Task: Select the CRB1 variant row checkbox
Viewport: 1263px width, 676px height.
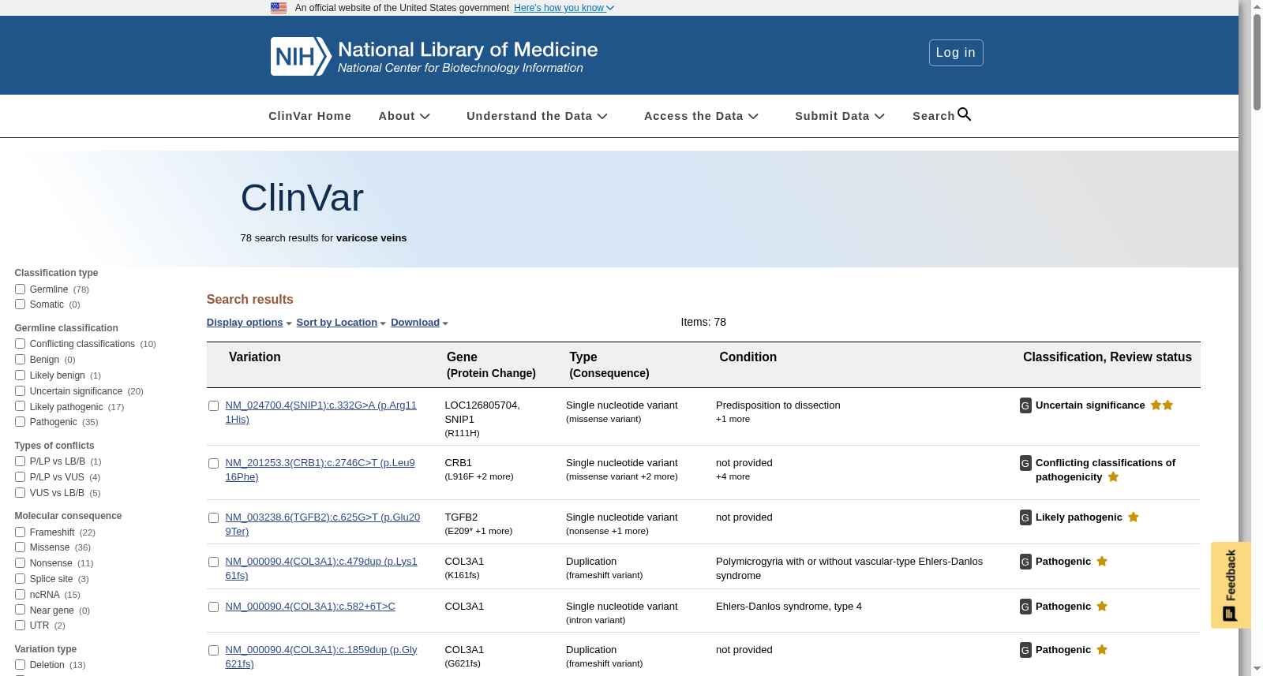Action: pyautogui.click(x=213, y=464)
